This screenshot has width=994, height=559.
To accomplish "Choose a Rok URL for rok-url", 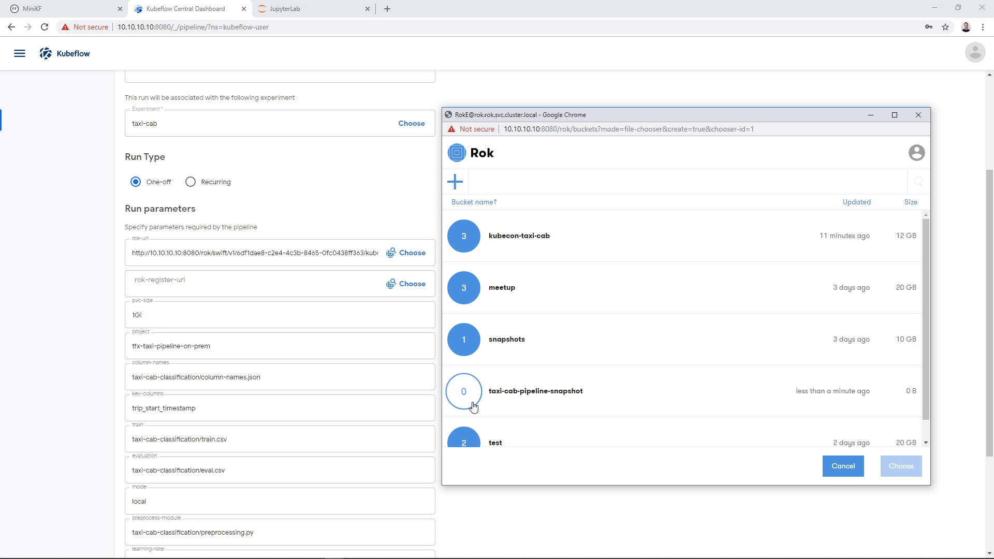I will [406, 253].
